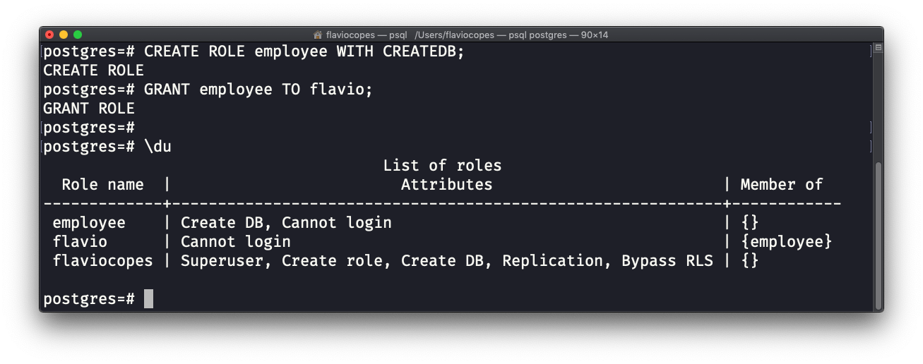Screen dimensions: 923x364
Task: Click the 'Role name' column header
Action: (x=102, y=185)
